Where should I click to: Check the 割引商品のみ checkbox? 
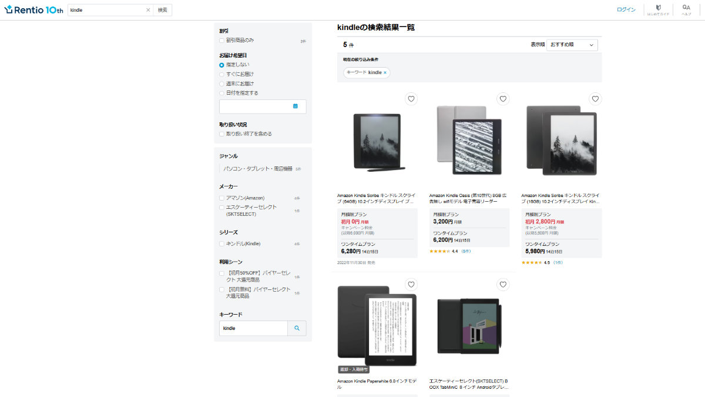coord(221,41)
